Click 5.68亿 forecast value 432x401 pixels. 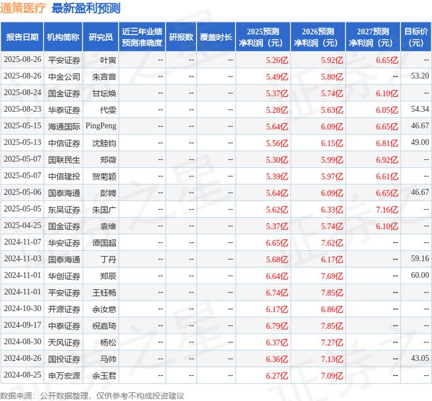277,260
